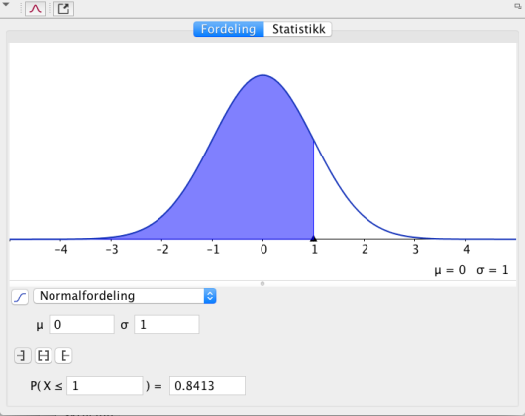Image resolution: width=525 pixels, height=416 pixels.
Task: Click the normal distribution curve toolbar icon
Action: coord(35,8)
